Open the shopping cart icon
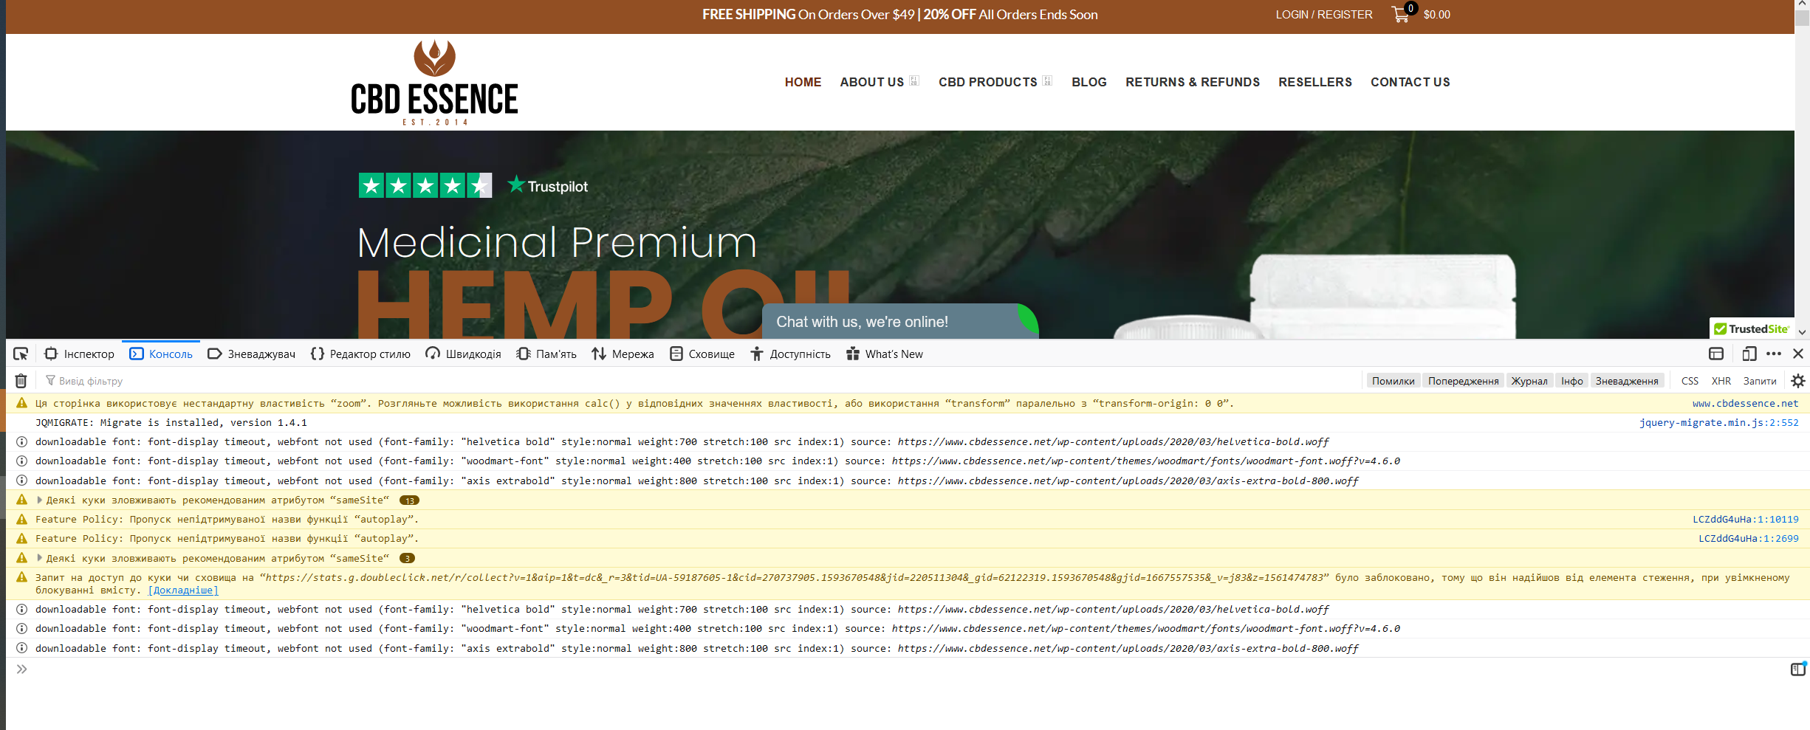The height and width of the screenshot is (730, 1810). point(1400,14)
